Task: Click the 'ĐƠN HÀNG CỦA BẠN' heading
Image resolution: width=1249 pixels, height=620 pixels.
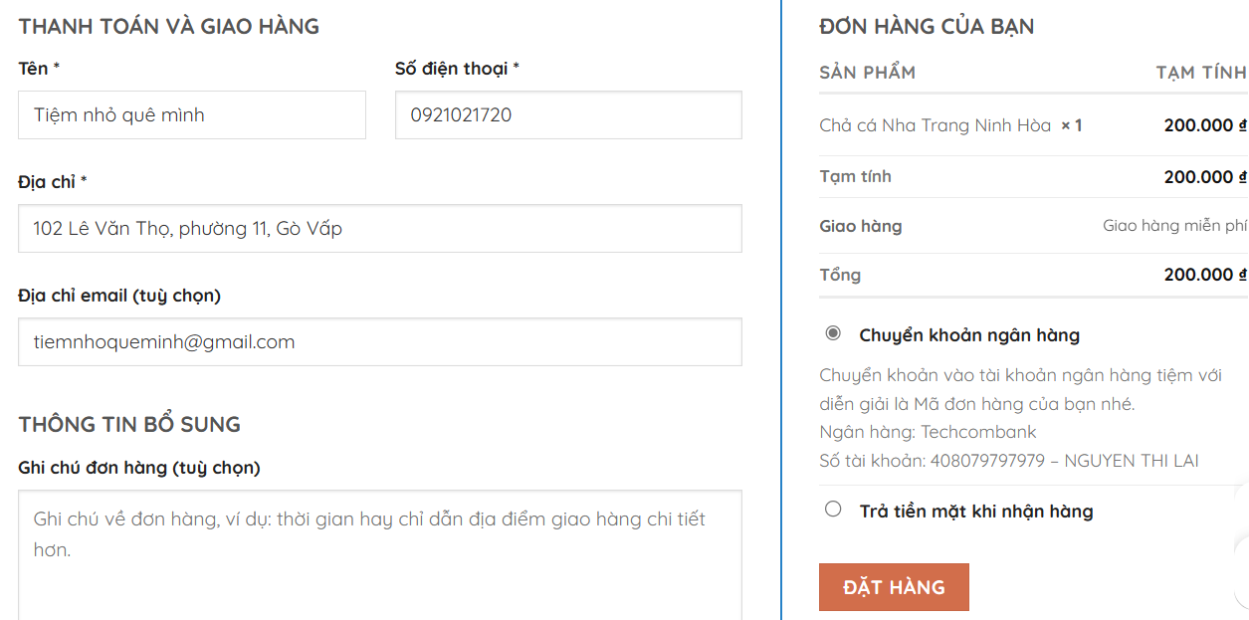Action: 927,27
